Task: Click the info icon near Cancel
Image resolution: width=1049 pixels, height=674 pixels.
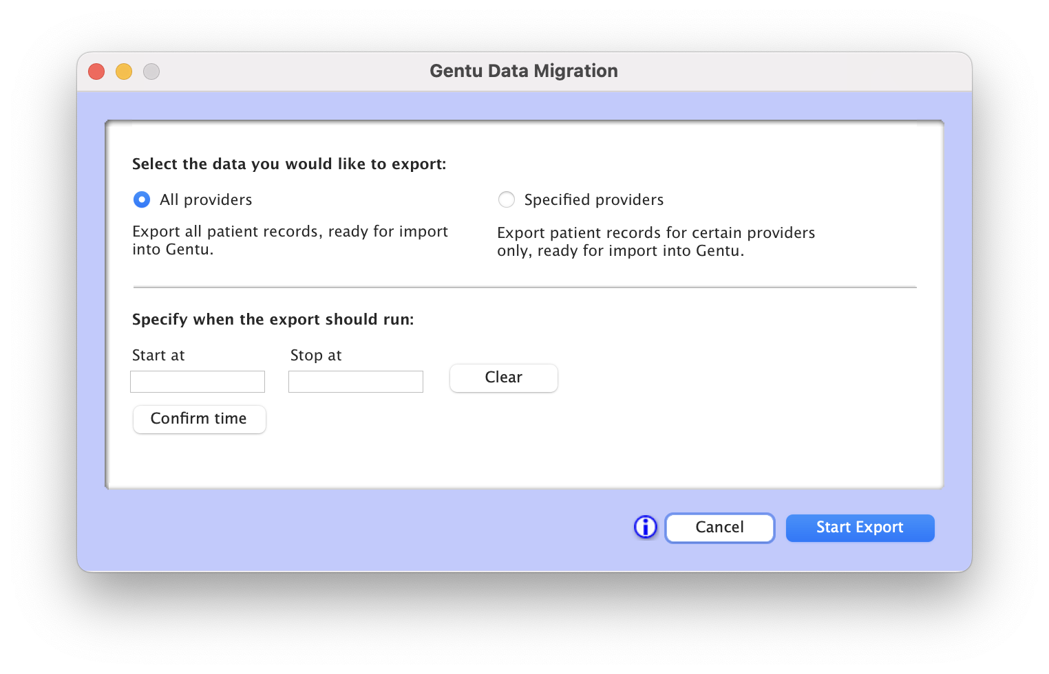Action: click(x=645, y=527)
